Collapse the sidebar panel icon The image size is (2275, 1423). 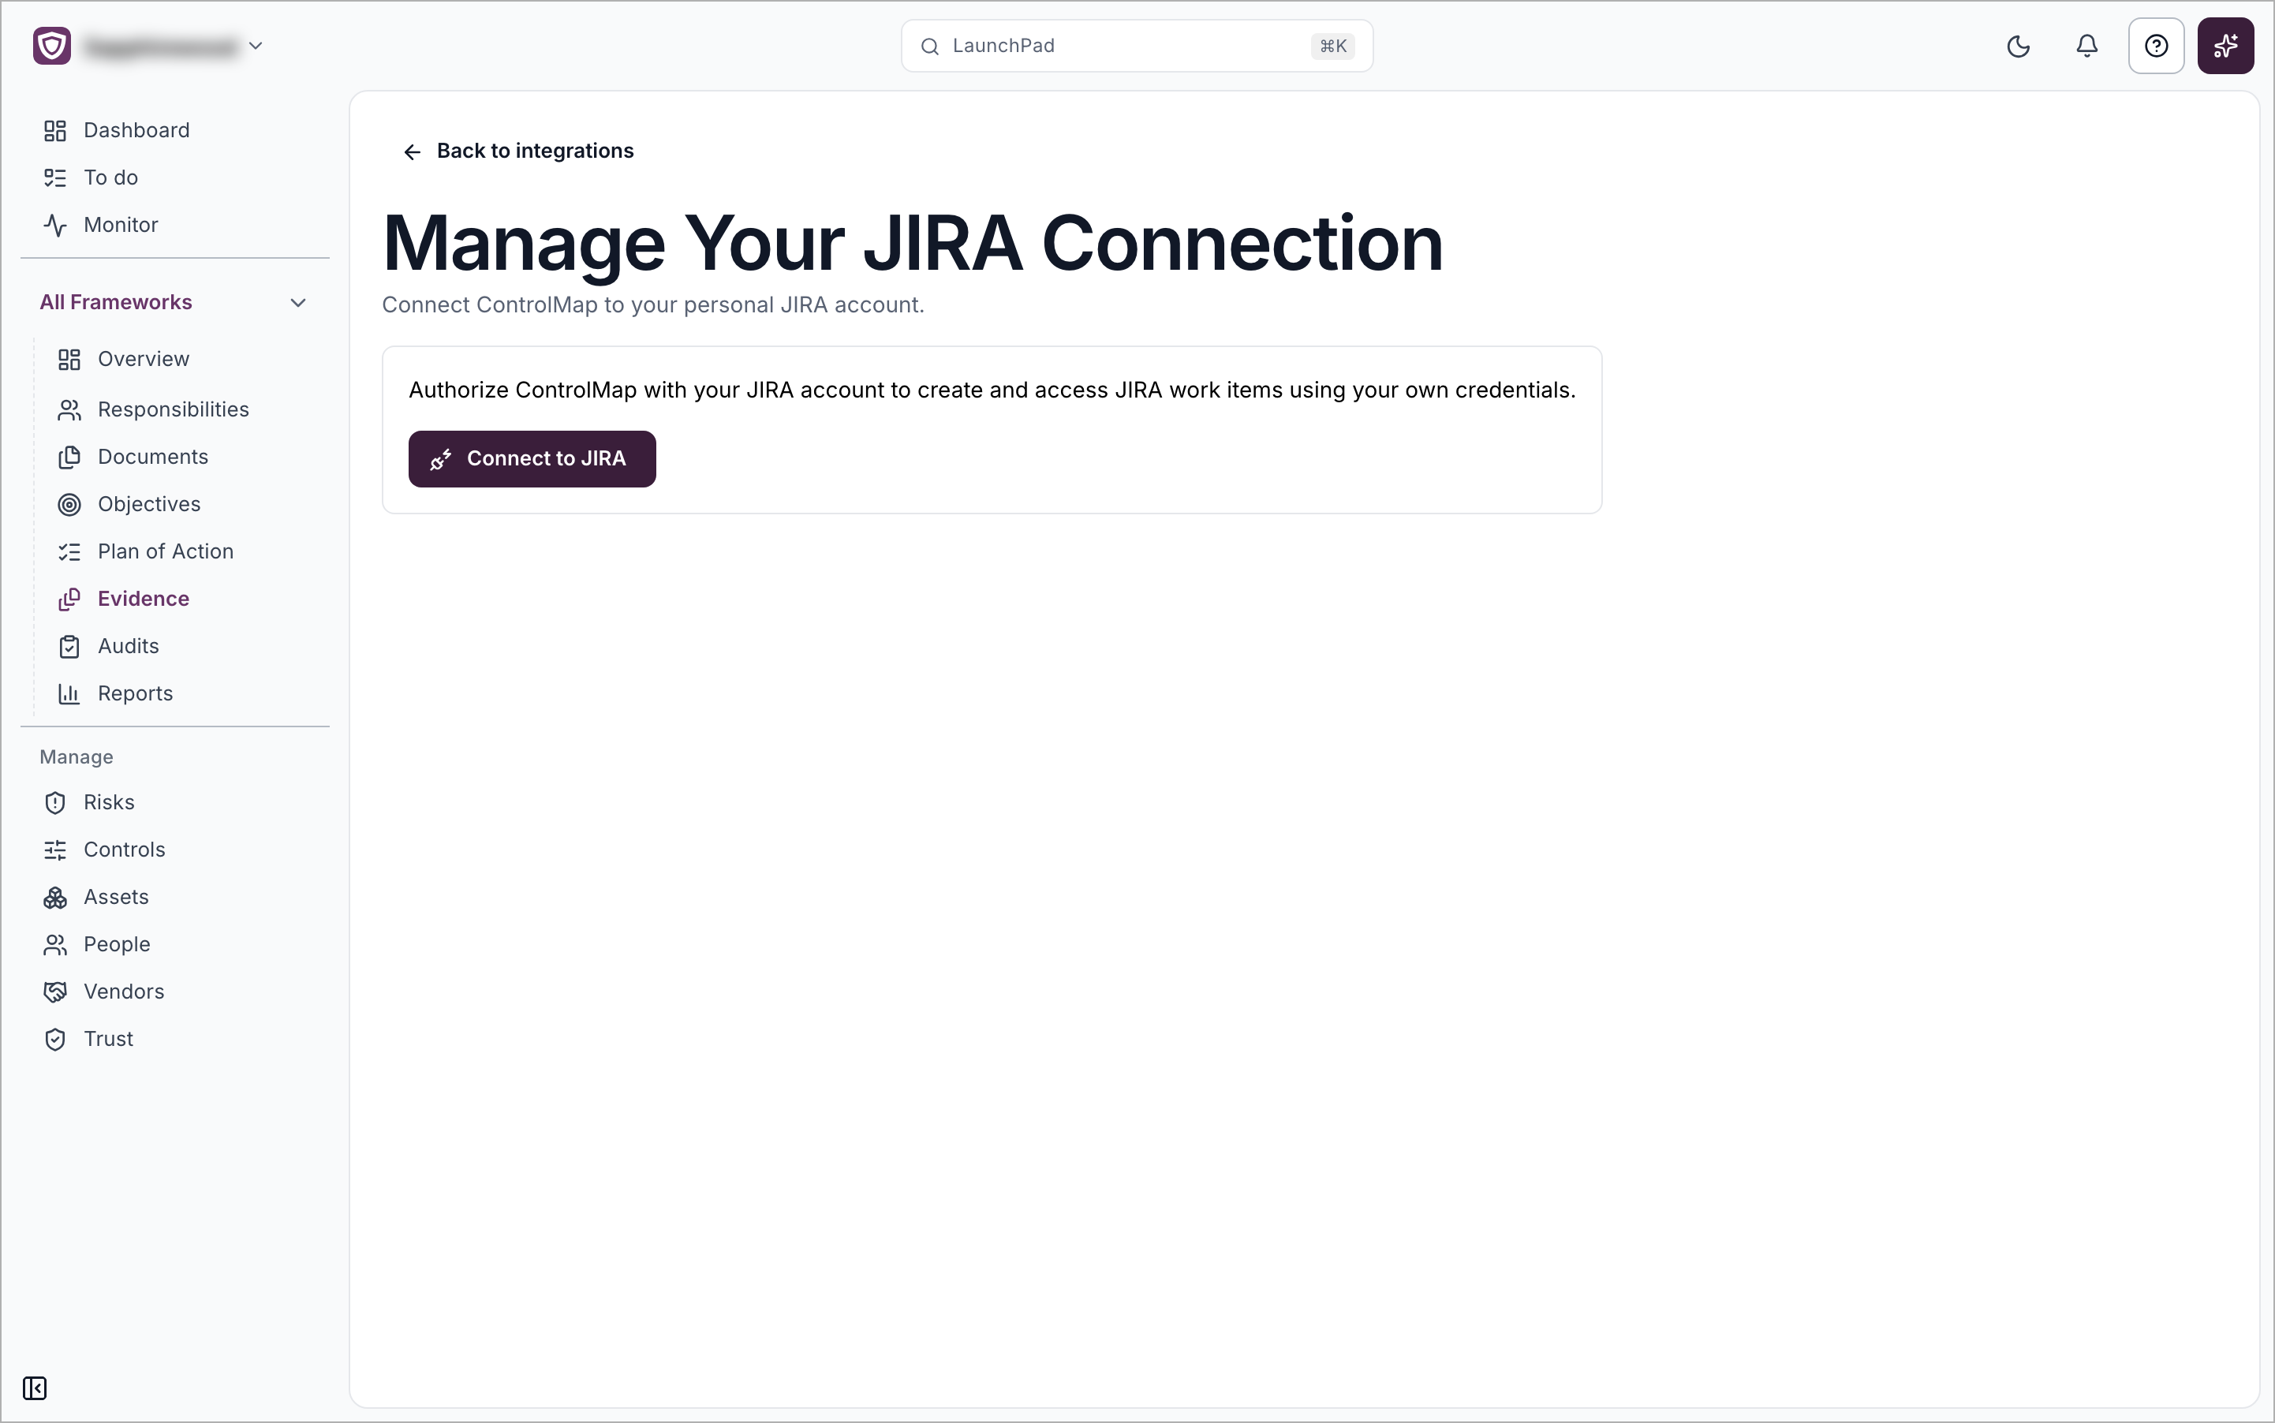tap(35, 1388)
